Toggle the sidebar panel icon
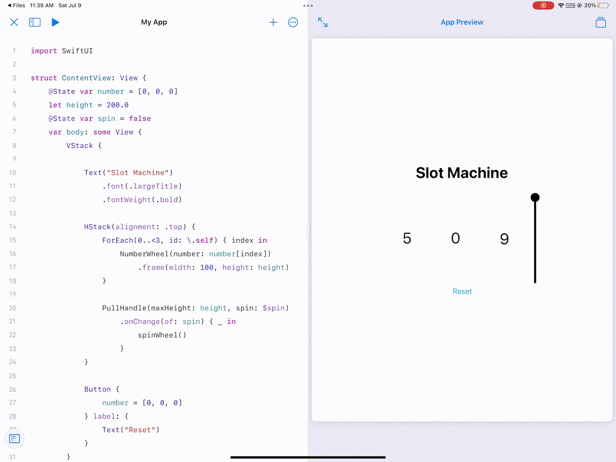The width and height of the screenshot is (616, 462). (x=35, y=22)
